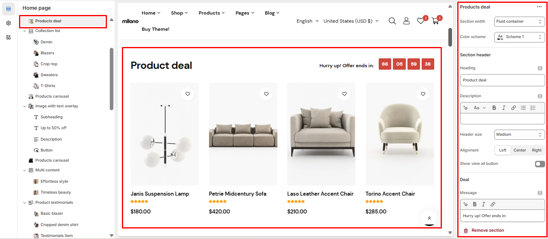The height and width of the screenshot is (239, 548).
Task: Open the Shop navigation menu
Action: pos(179,13)
